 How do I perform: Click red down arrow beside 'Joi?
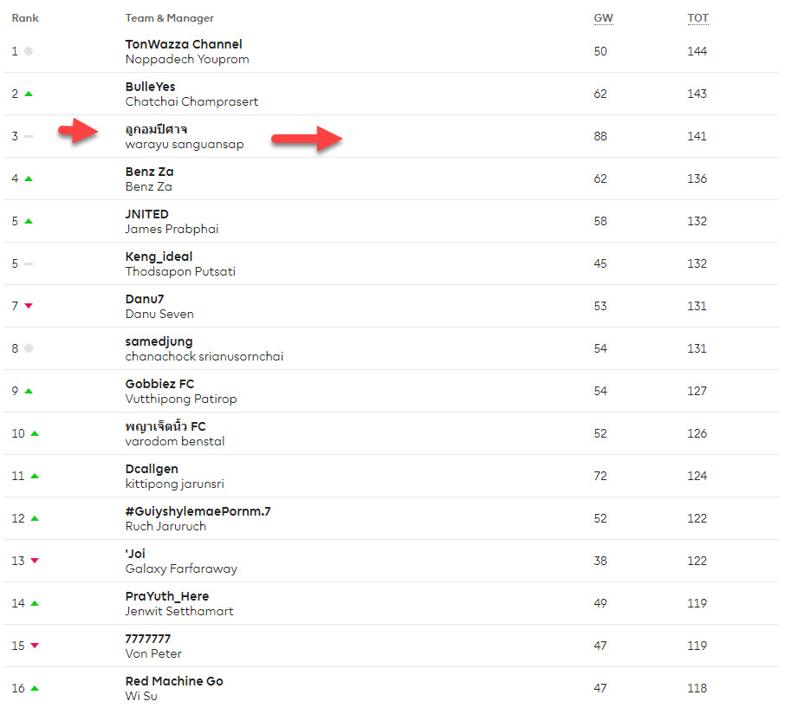coord(35,561)
